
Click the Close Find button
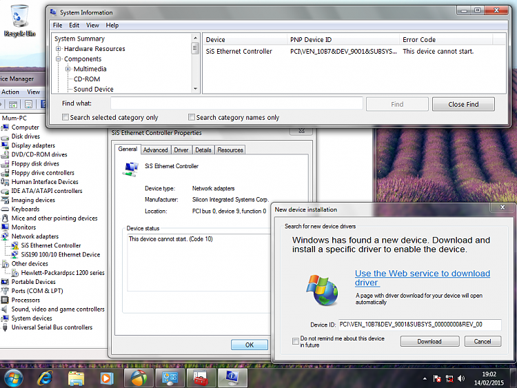463,104
